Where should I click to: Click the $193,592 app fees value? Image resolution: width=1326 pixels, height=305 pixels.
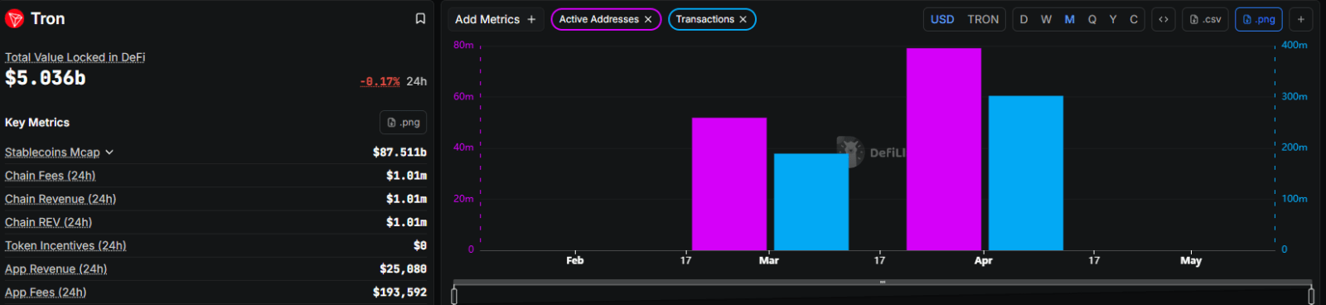399,292
